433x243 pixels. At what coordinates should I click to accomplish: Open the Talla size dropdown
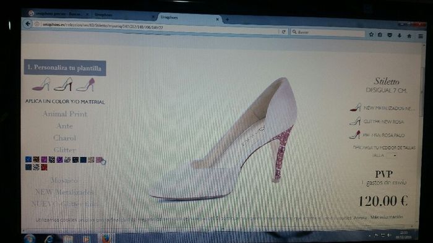392,155
